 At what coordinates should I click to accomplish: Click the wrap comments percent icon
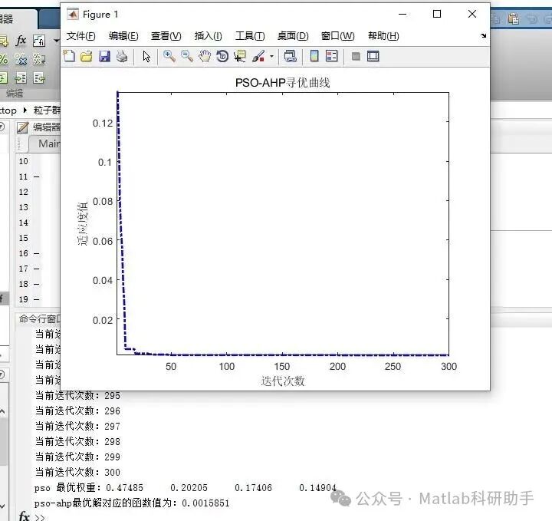[39, 59]
